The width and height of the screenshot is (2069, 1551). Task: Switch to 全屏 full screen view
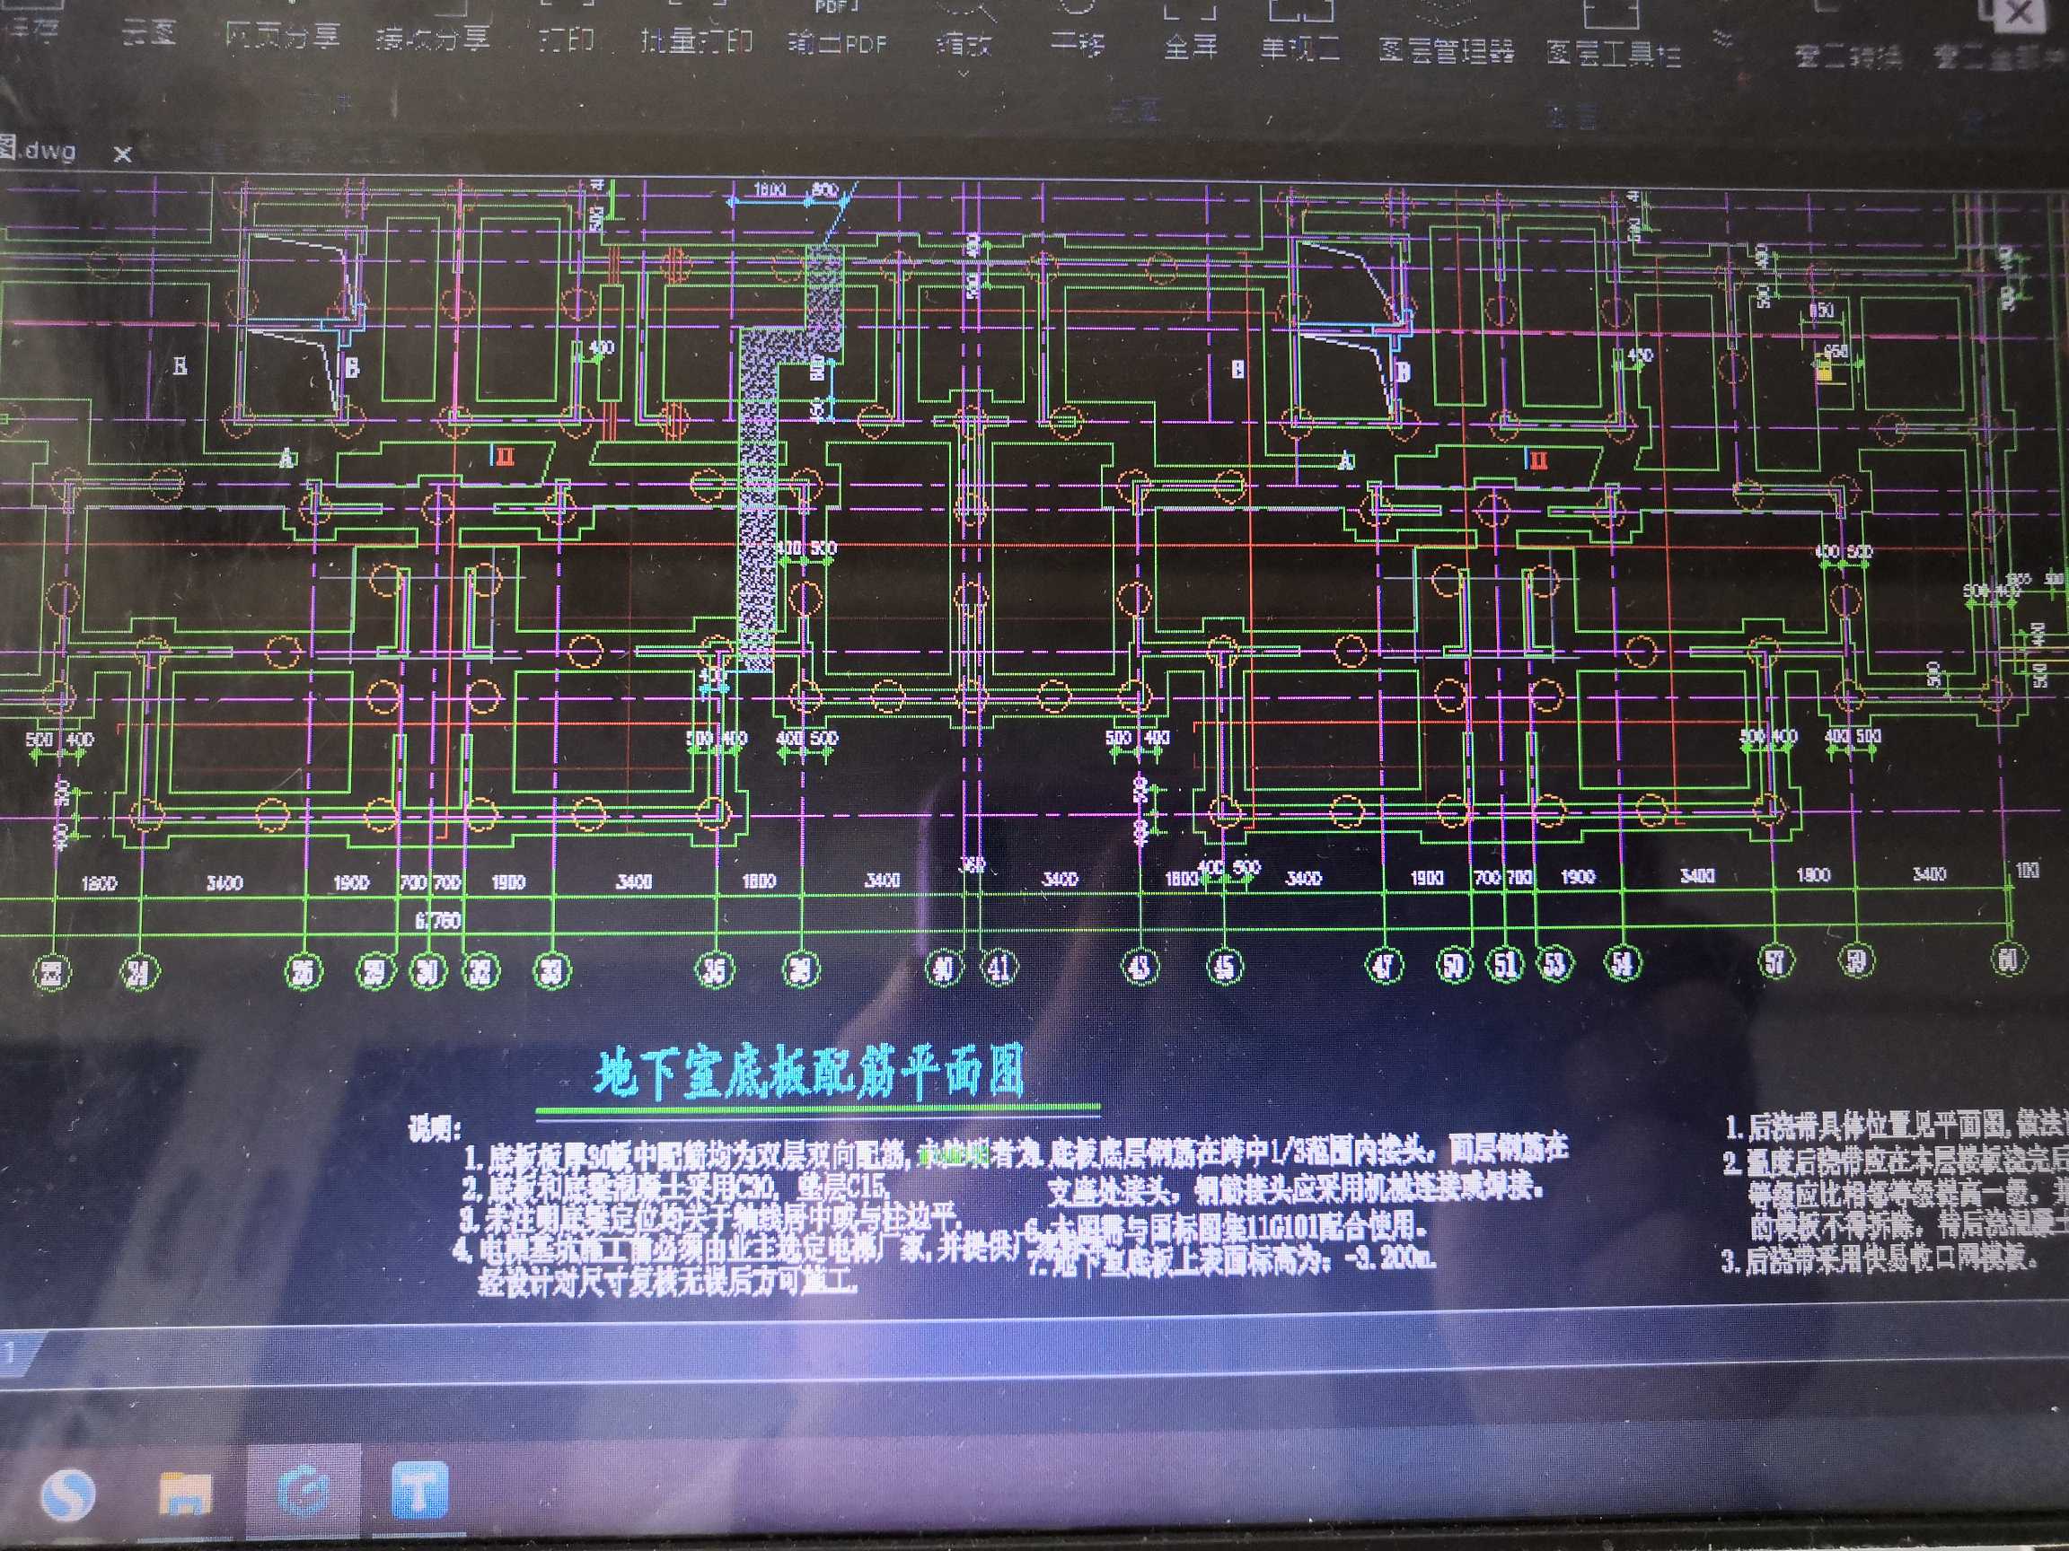coord(1191,46)
